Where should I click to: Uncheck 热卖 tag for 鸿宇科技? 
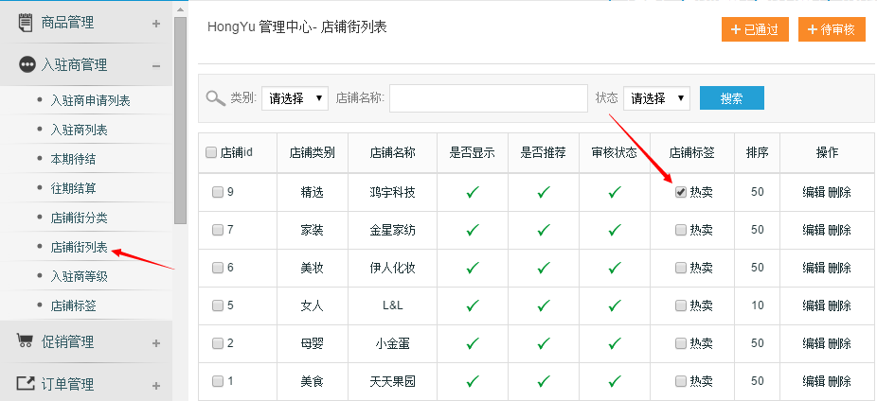(681, 192)
